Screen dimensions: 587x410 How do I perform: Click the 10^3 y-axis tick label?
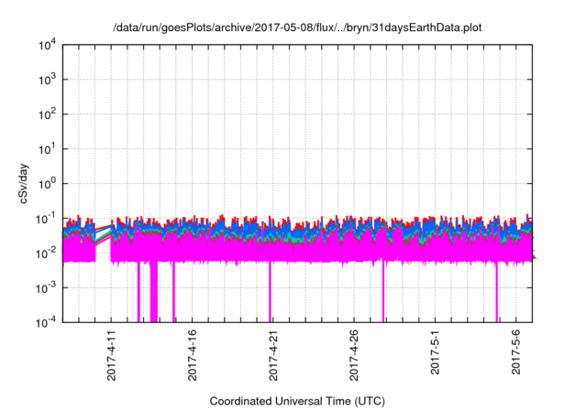coord(47,80)
